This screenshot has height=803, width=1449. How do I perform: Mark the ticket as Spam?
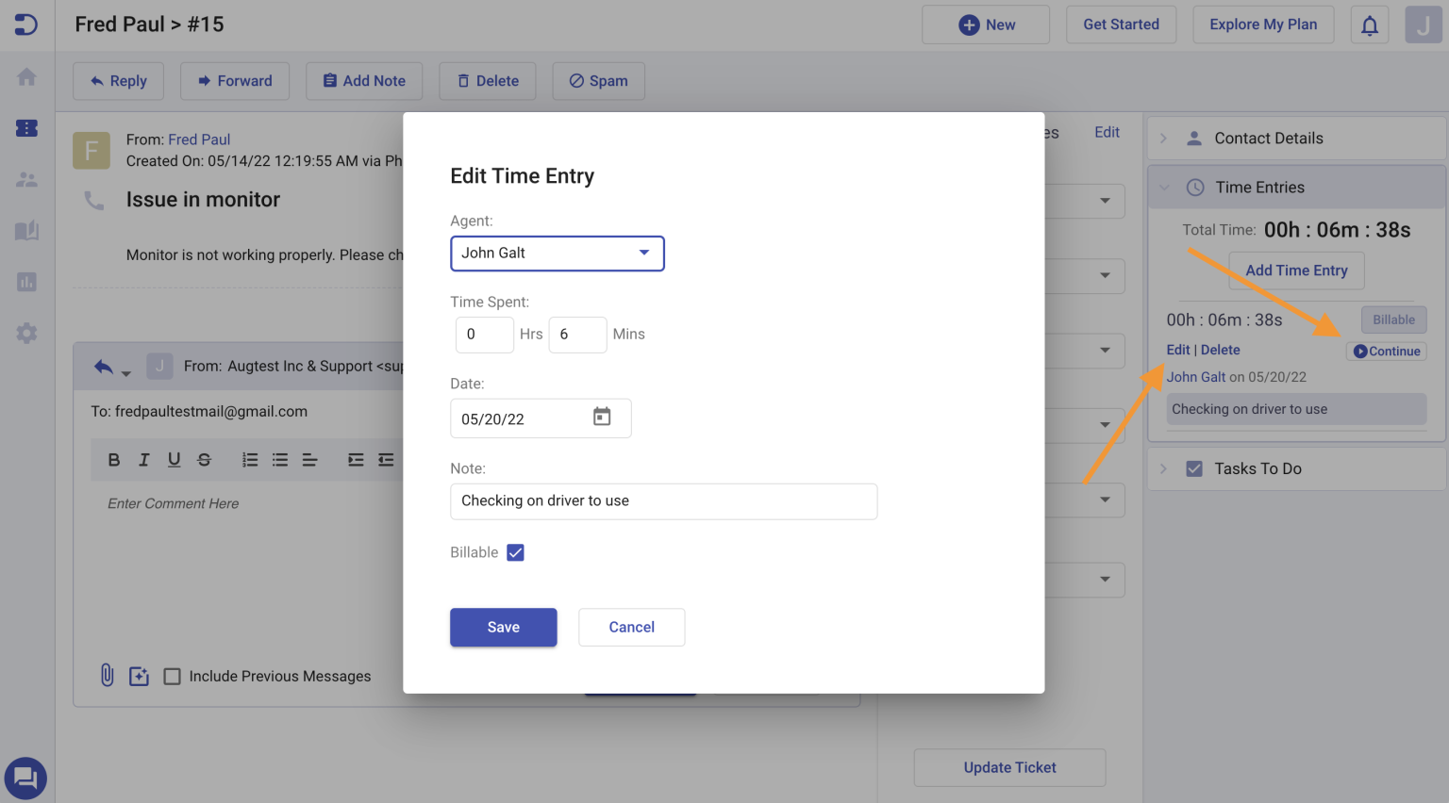click(x=598, y=81)
